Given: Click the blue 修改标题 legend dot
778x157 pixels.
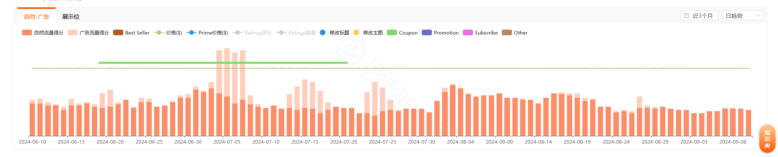Looking at the screenshot, I should pyautogui.click(x=323, y=32).
